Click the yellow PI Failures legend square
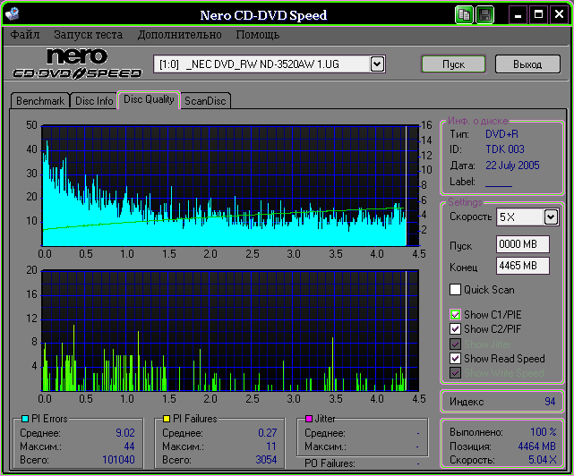Viewport: 574px width, 476px height. click(167, 419)
